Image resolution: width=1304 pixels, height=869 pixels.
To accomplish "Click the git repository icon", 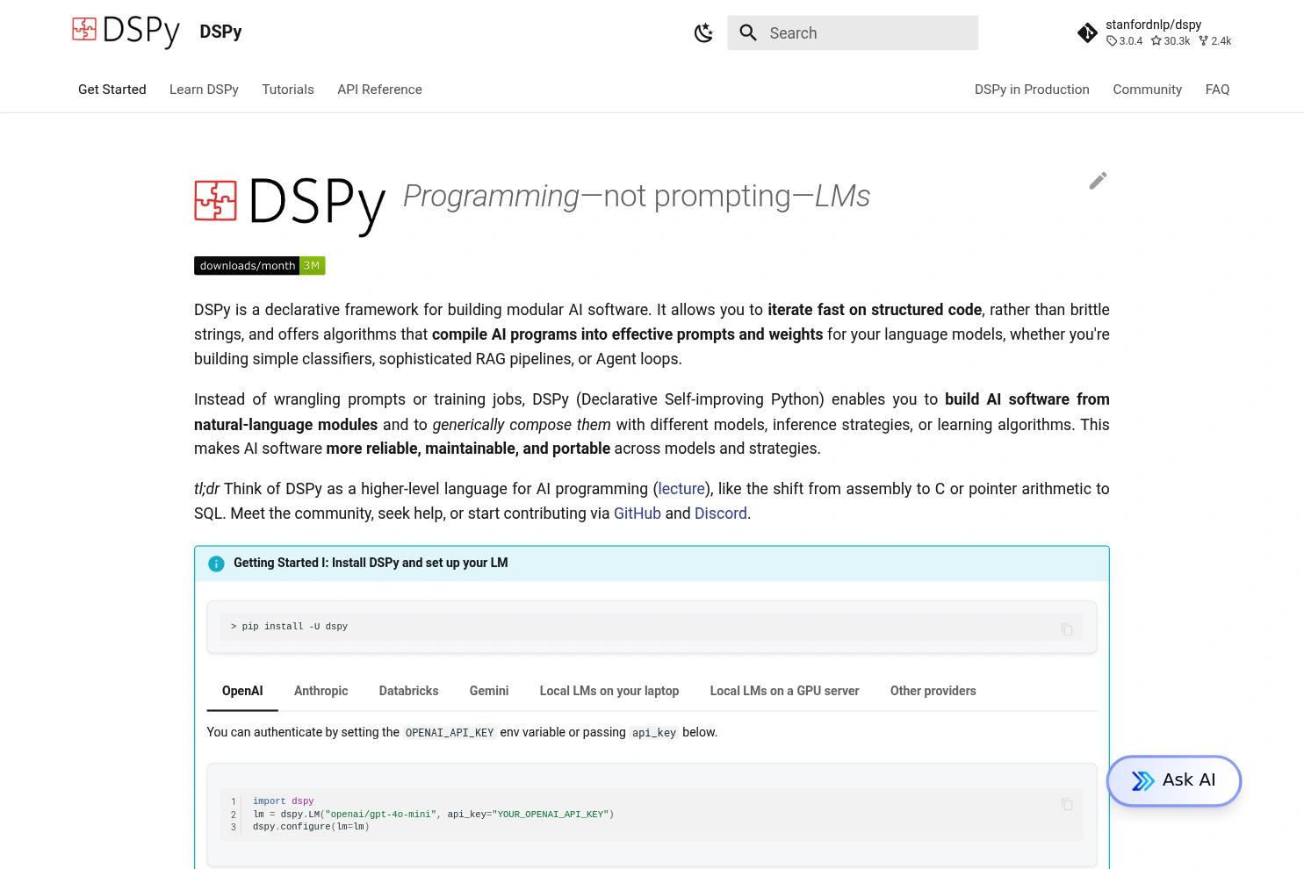I will 1087,33.
